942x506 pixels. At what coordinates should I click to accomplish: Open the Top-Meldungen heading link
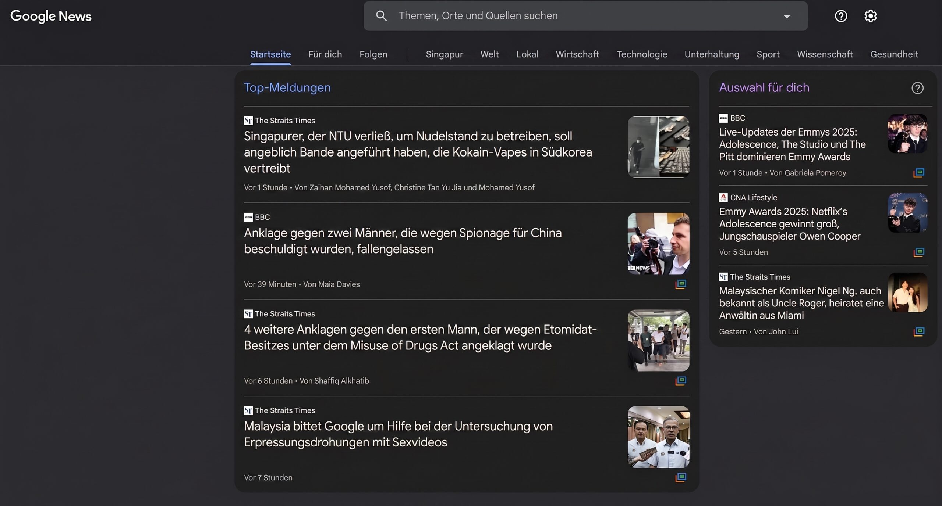coord(287,88)
